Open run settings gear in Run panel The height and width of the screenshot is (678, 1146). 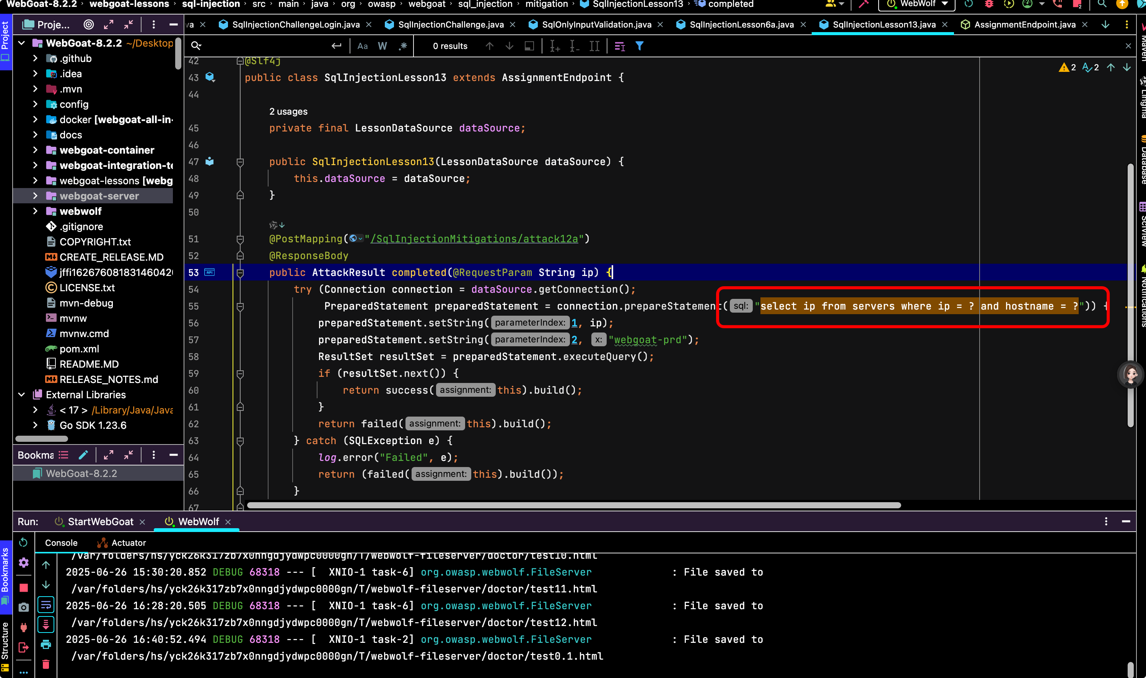coord(23,563)
